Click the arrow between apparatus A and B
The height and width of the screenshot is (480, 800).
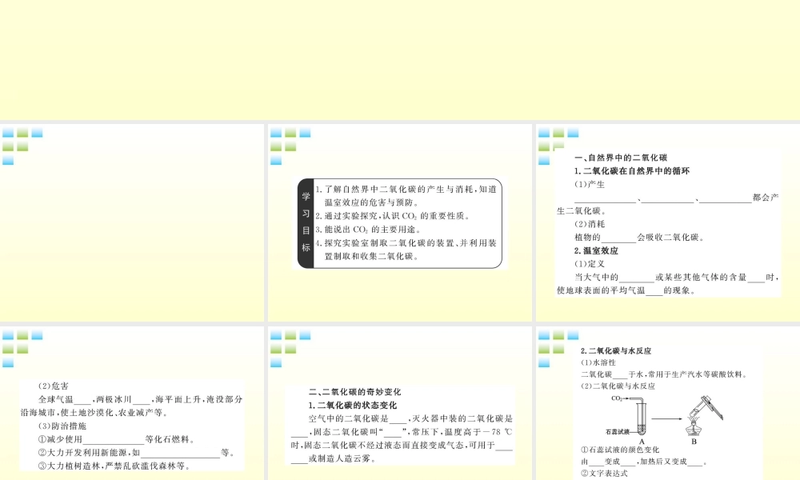coord(666,417)
